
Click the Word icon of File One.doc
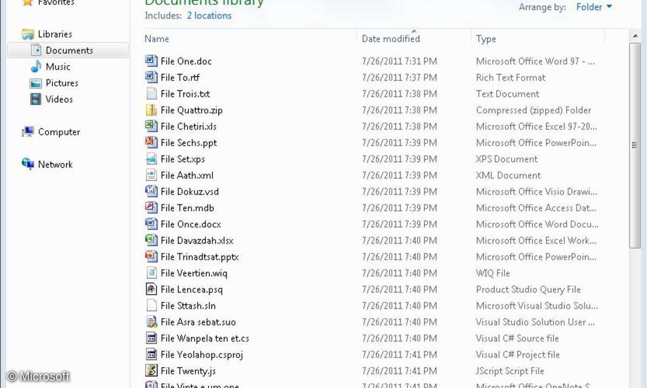coord(152,61)
